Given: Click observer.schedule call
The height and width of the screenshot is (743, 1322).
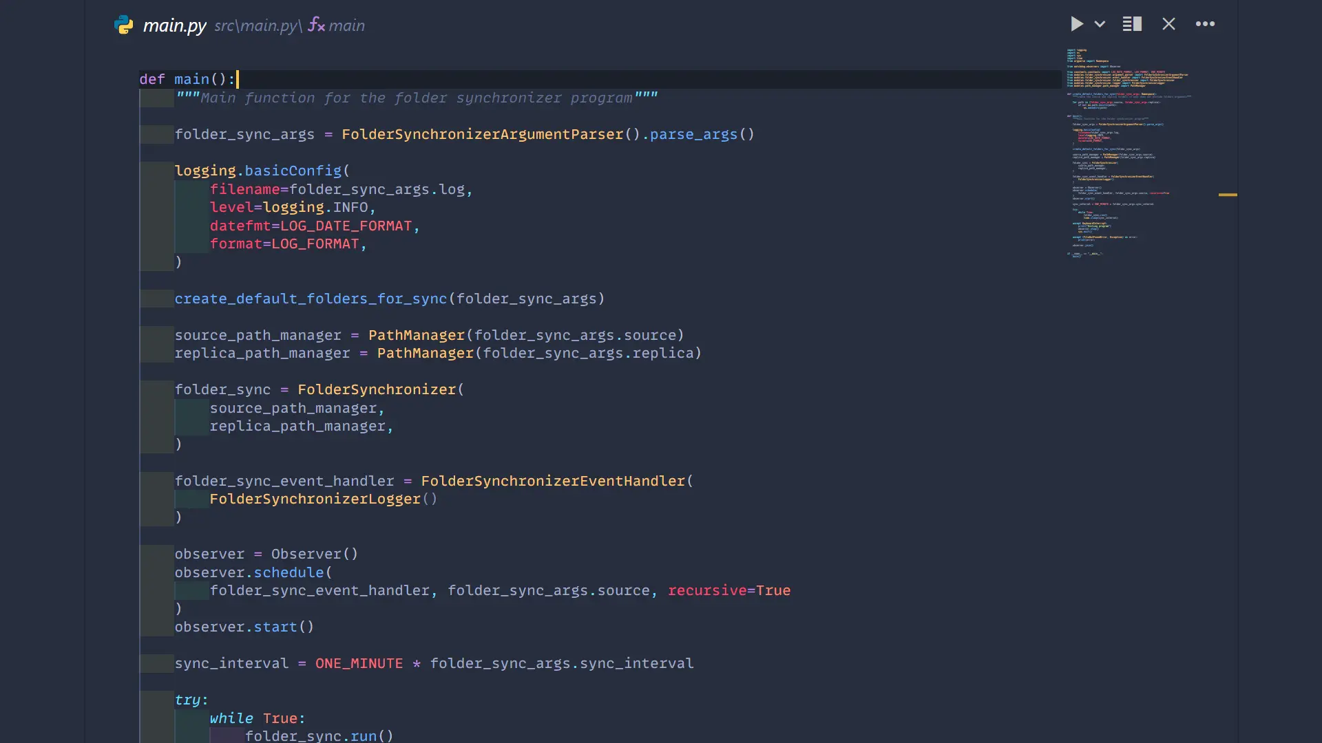Looking at the screenshot, I should [249, 572].
